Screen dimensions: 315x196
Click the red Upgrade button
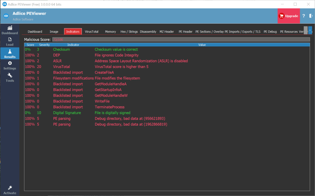coord(289,16)
